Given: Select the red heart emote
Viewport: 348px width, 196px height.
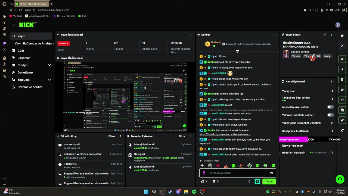Looking at the screenshot, I should click(x=218, y=166).
